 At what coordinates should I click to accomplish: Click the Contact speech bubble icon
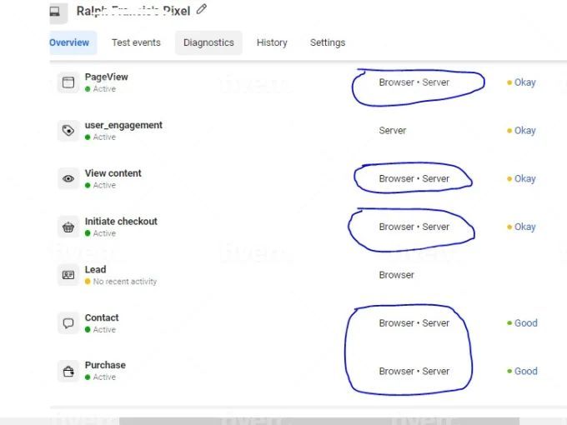coord(68,323)
